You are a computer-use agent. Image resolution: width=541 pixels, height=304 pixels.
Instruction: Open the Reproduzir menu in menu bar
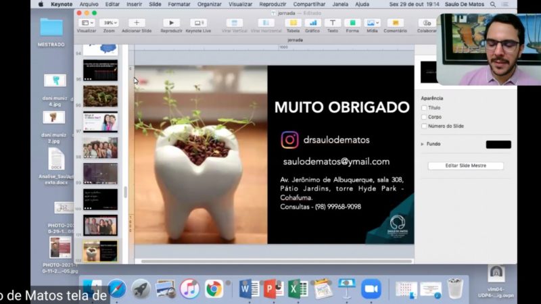273,4
